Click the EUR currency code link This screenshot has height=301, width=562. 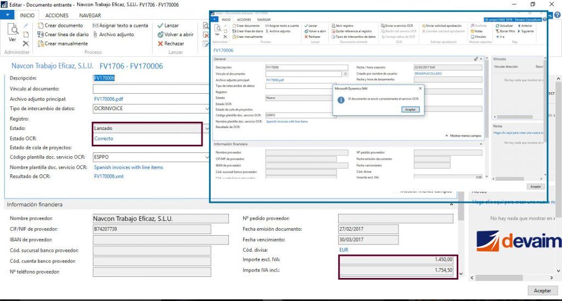click(344, 250)
